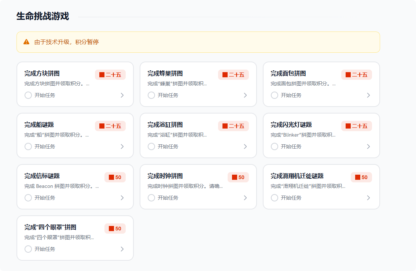Expand the chevron on 完成船谜题 card
This screenshot has height=271, width=416.
tap(122, 146)
